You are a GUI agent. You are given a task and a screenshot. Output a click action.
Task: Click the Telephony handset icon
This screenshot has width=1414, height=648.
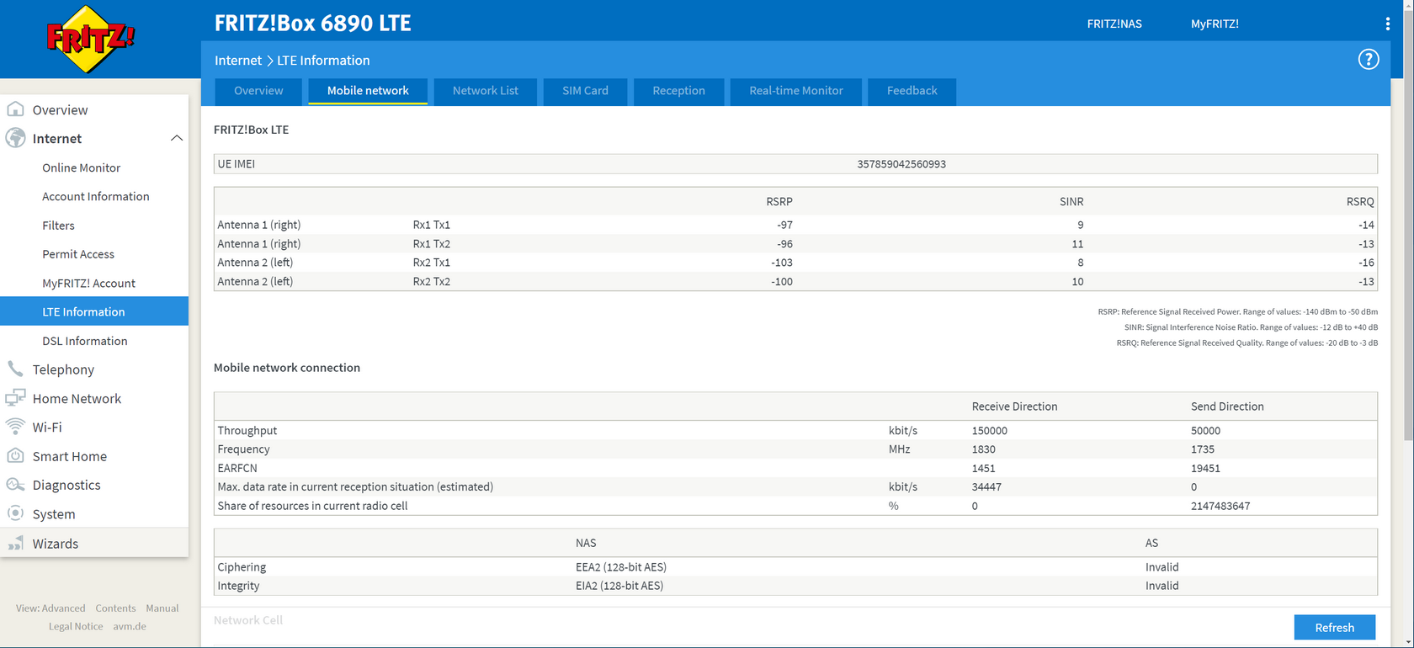pos(15,369)
